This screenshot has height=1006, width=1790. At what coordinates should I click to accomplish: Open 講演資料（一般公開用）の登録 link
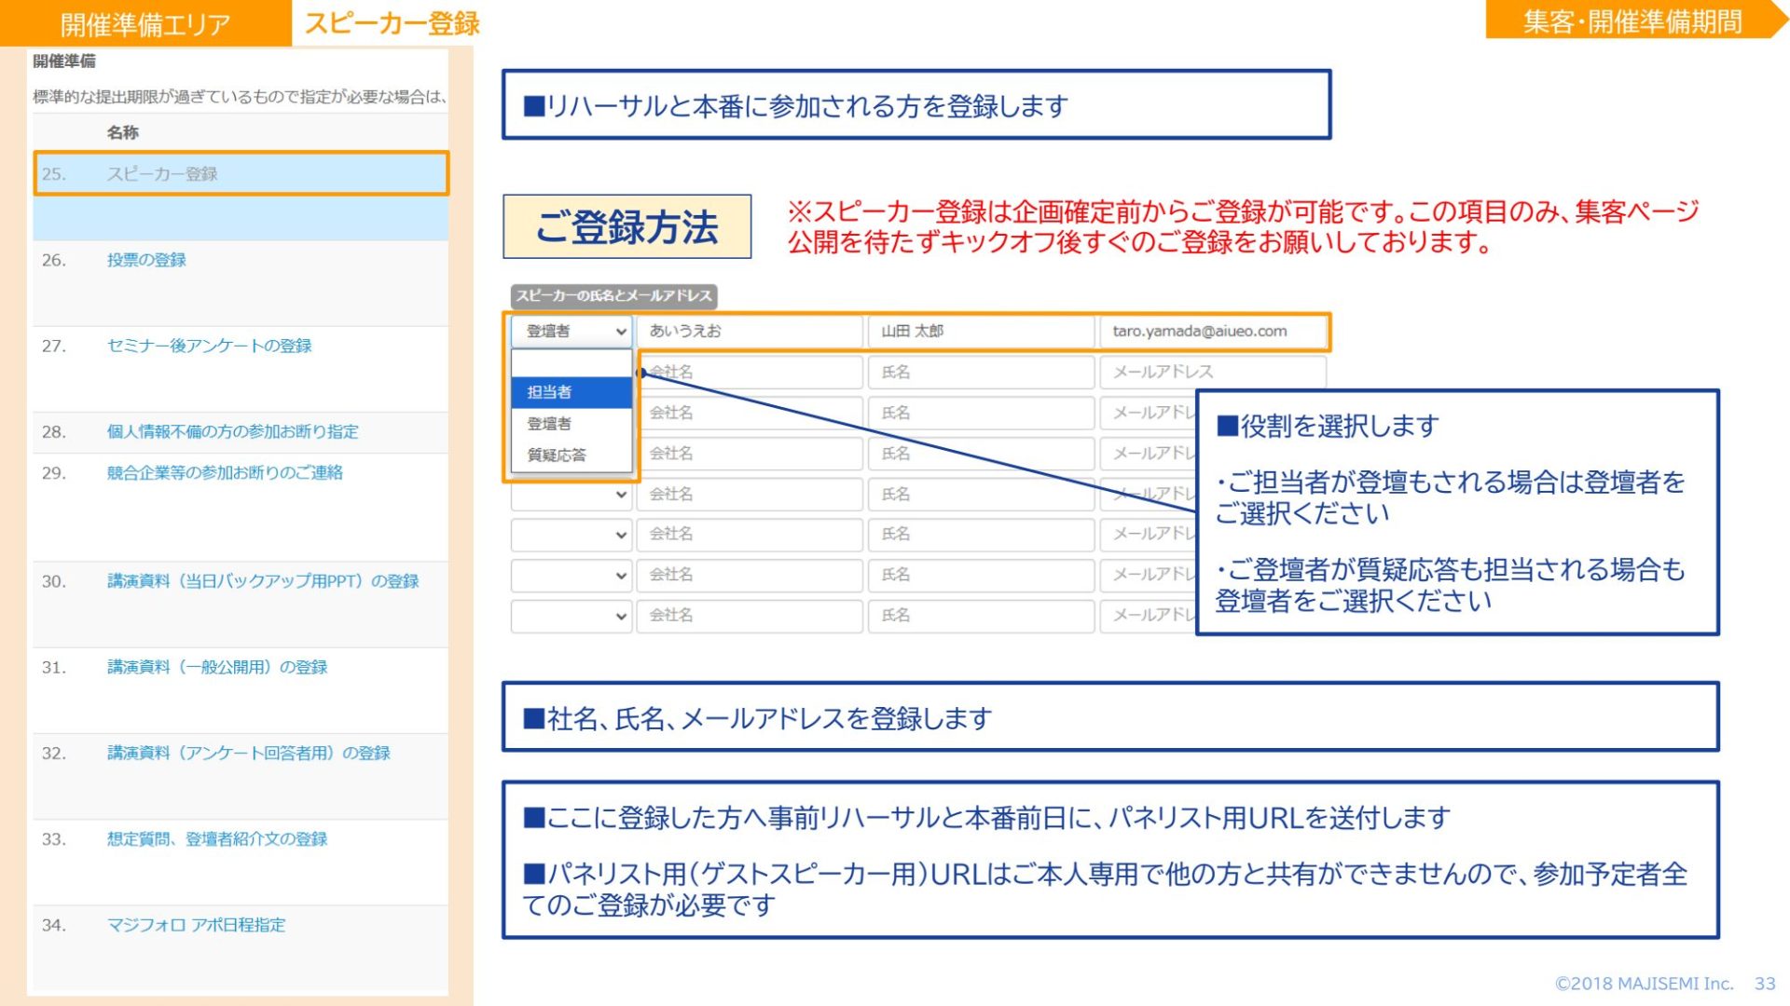coord(217,667)
